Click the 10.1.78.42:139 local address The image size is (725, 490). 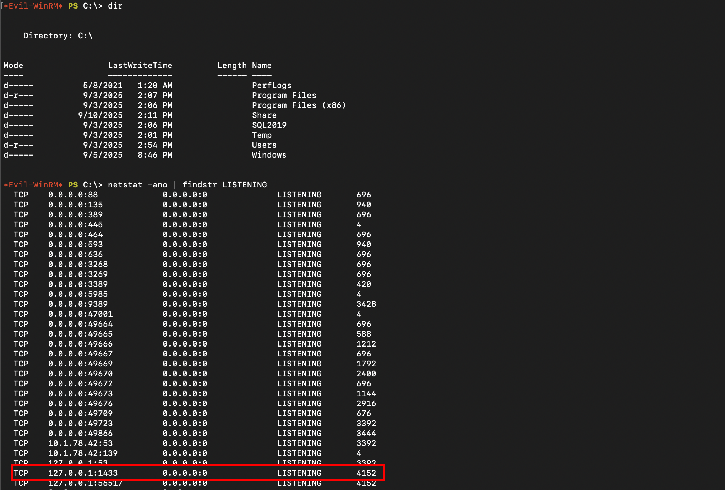pyautogui.click(x=83, y=453)
